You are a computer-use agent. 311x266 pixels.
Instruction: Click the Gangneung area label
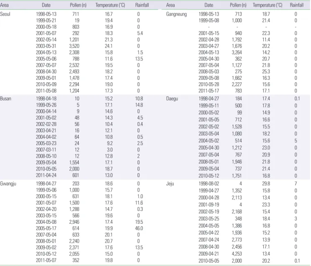pyautogui.click(x=177, y=14)
